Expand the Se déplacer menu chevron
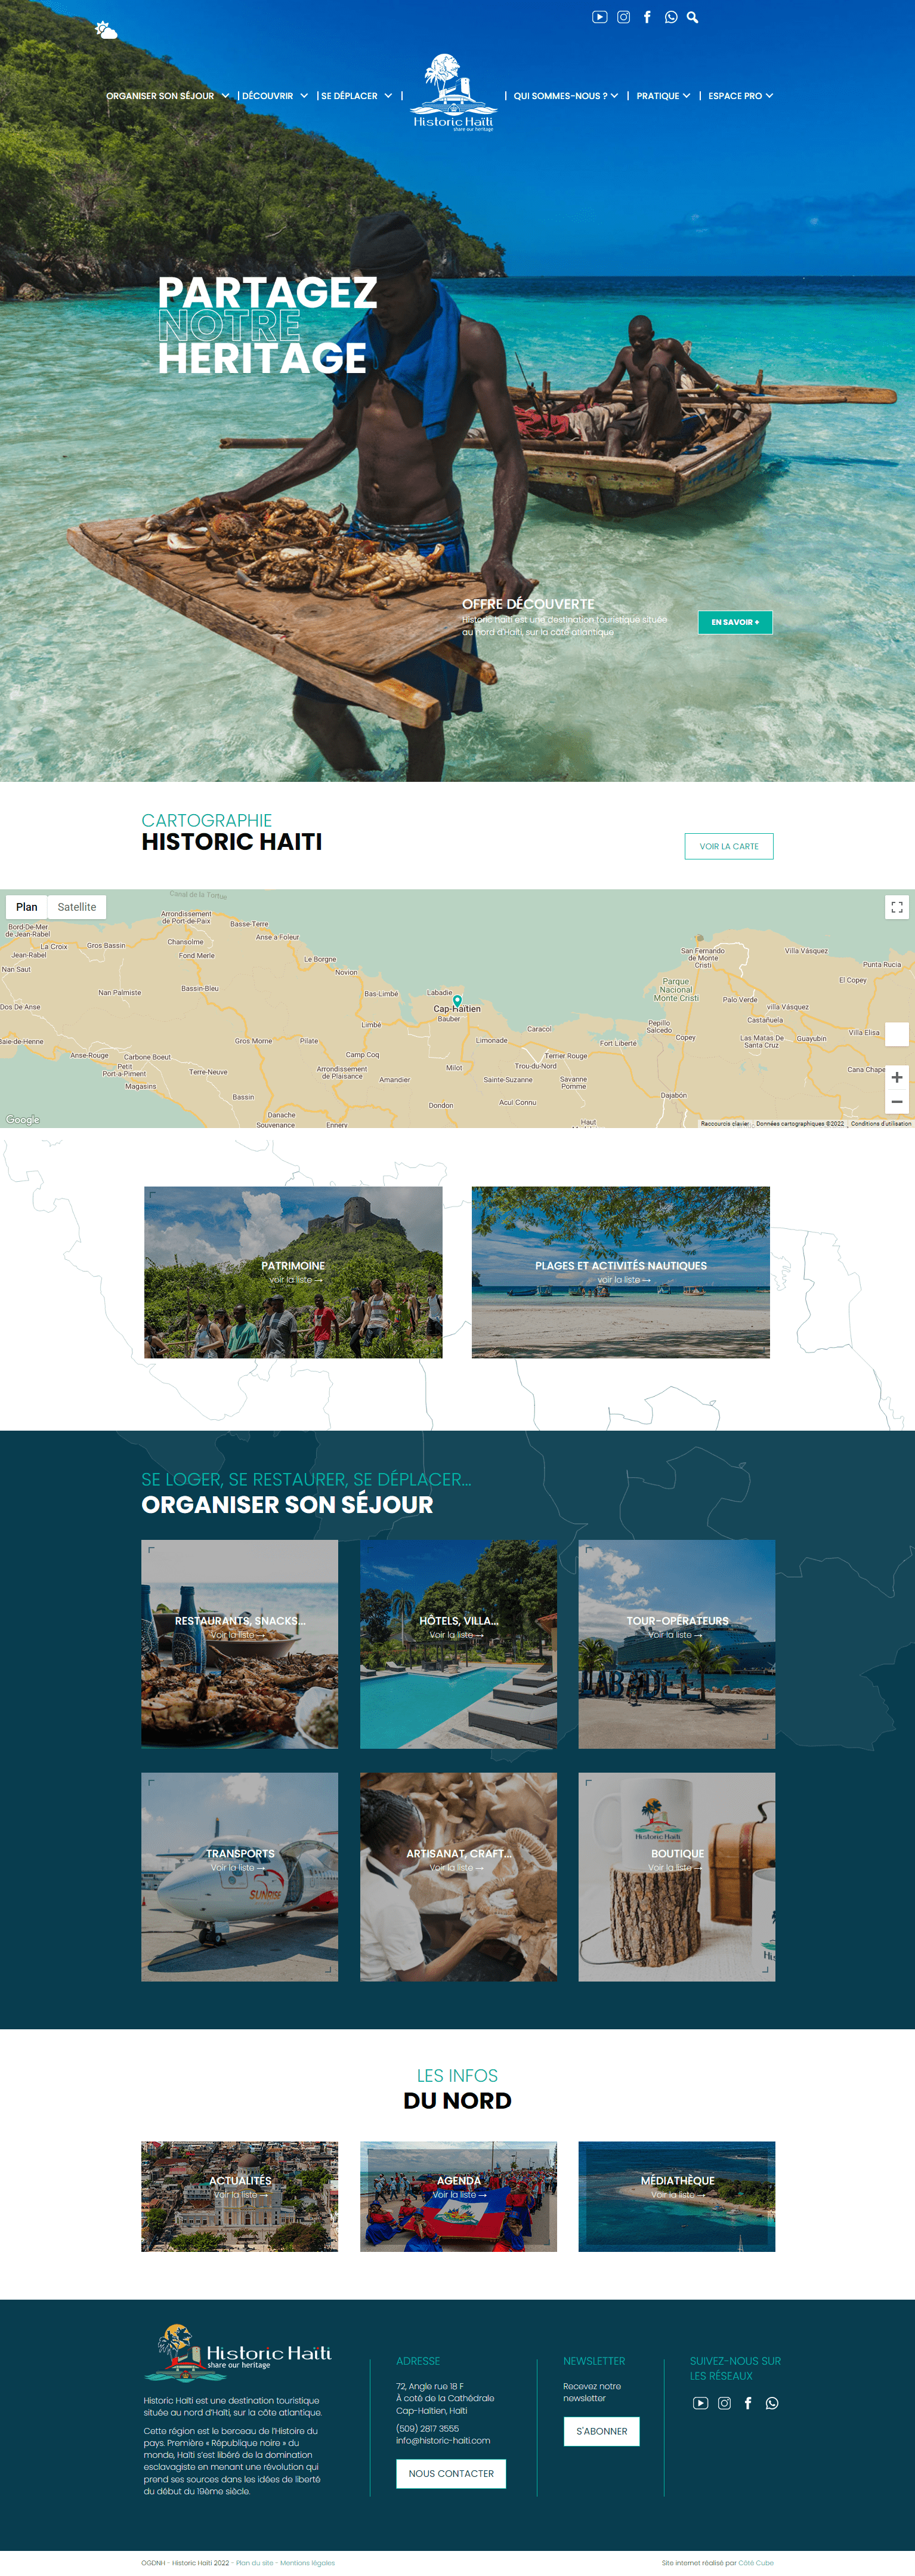 point(388,96)
